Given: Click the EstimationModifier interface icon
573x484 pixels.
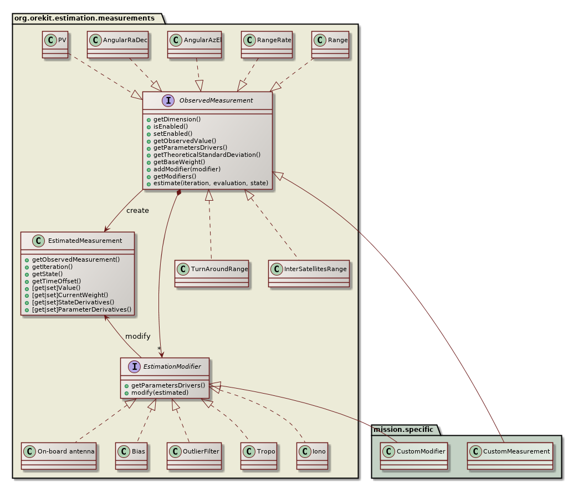Looking at the screenshot, I should coord(135,366).
